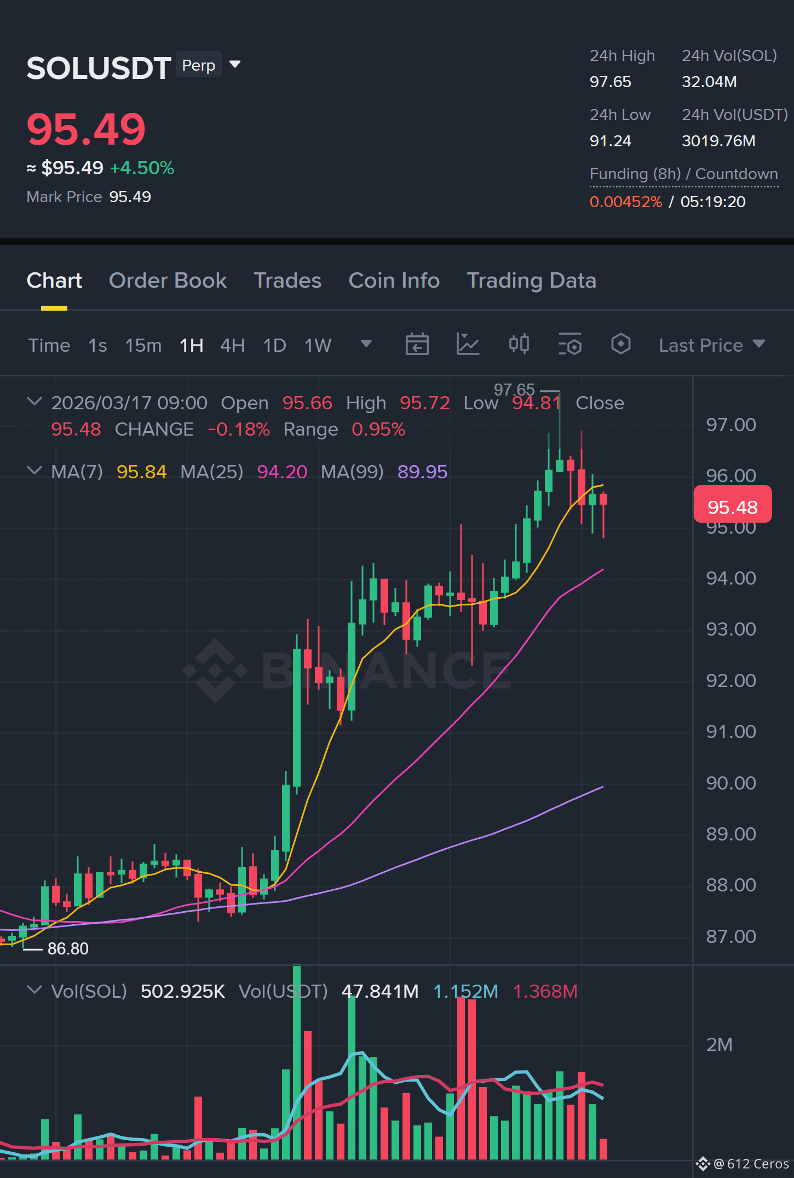Tap the 2026/03/17 09:00 candle timestamp

tap(129, 403)
